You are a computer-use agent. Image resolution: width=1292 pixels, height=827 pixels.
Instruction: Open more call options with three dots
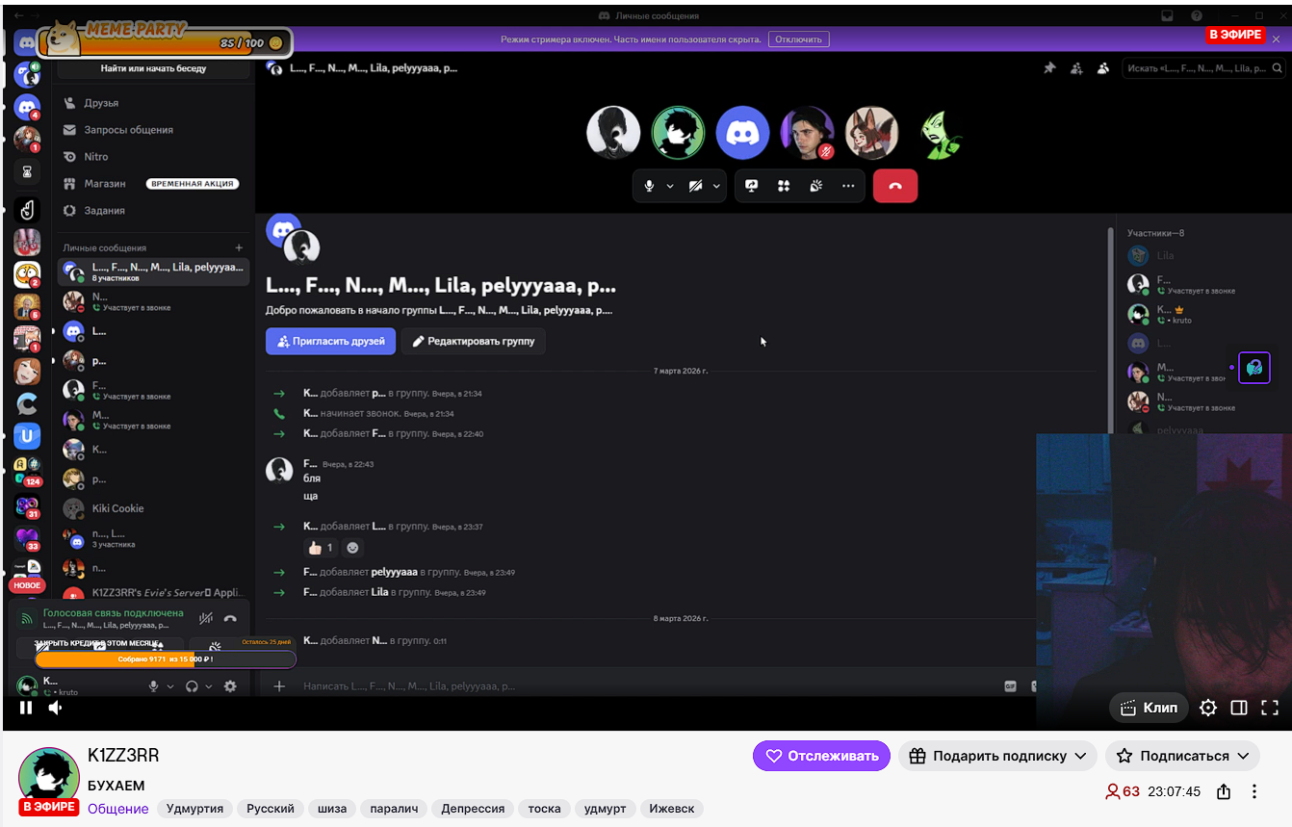(848, 186)
